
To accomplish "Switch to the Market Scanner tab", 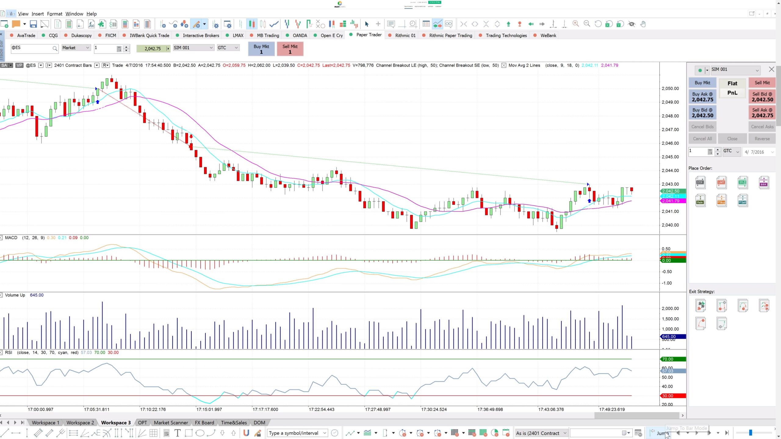I will click(171, 423).
